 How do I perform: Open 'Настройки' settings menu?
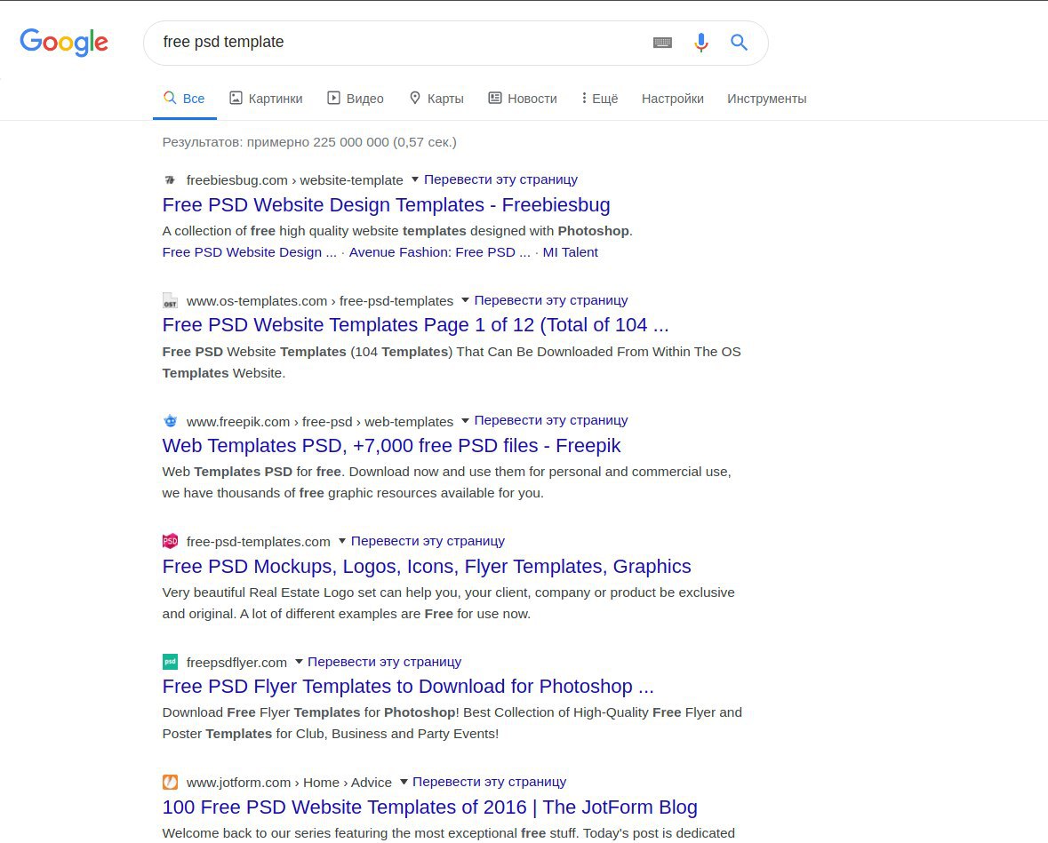point(672,99)
